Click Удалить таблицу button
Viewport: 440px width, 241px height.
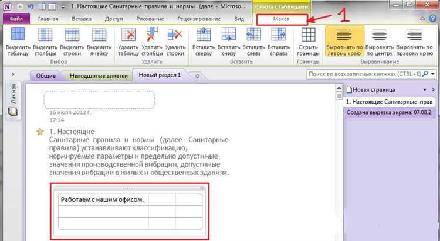[128, 42]
